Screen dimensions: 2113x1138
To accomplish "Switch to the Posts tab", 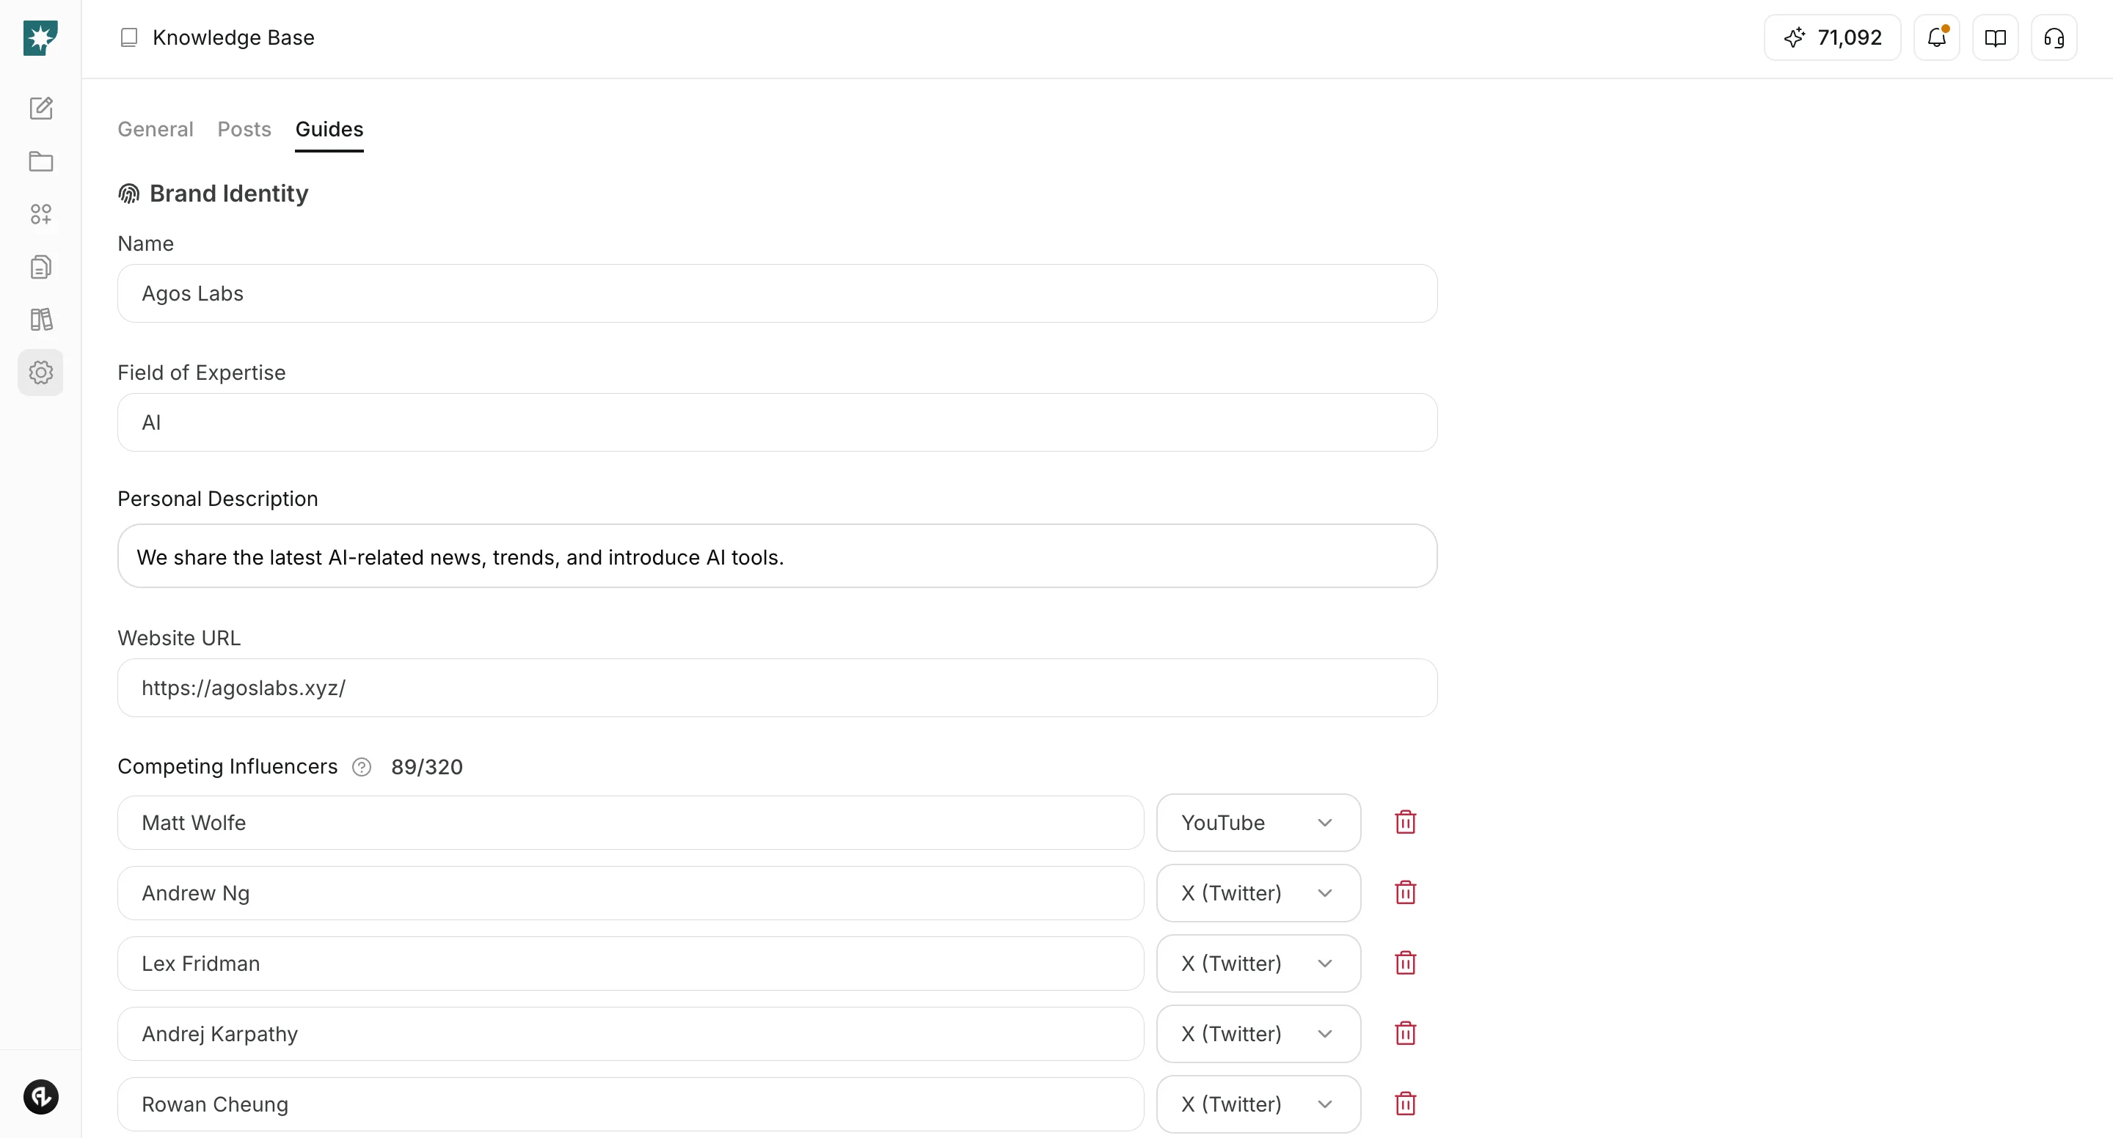I will (x=244, y=130).
